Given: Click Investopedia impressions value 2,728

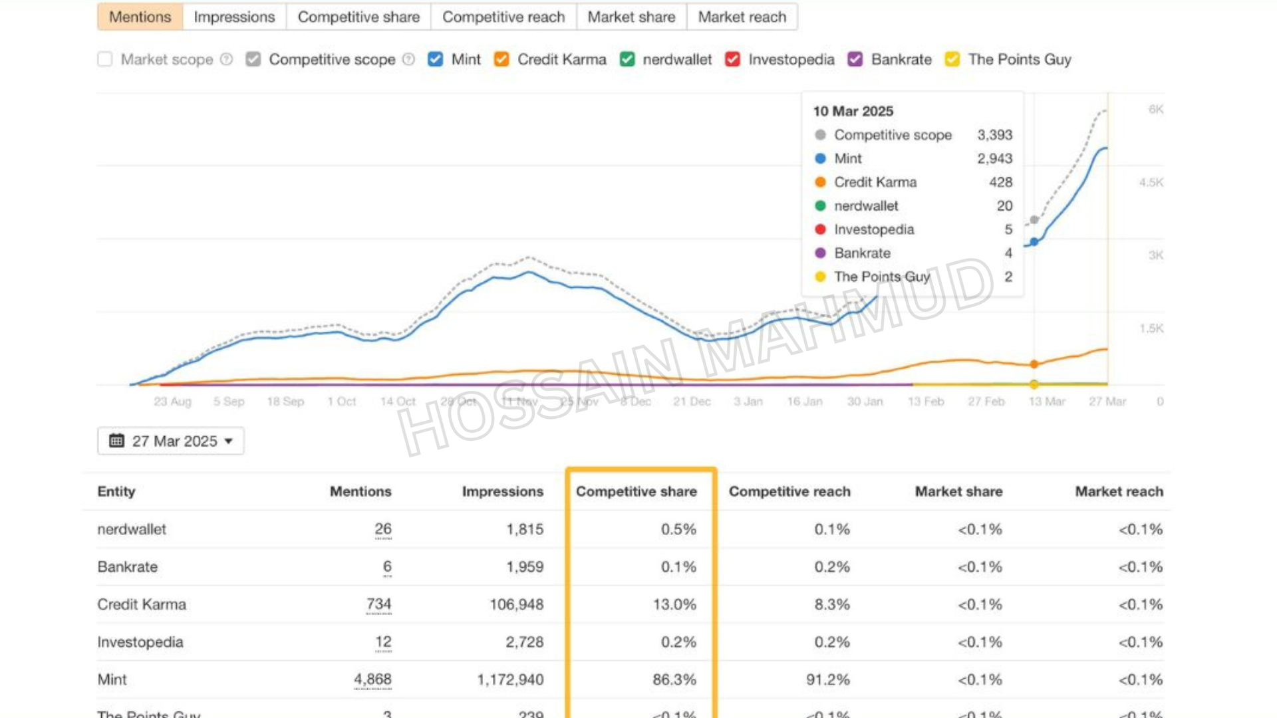Looking at the screenshot, I should coord(525,642).
